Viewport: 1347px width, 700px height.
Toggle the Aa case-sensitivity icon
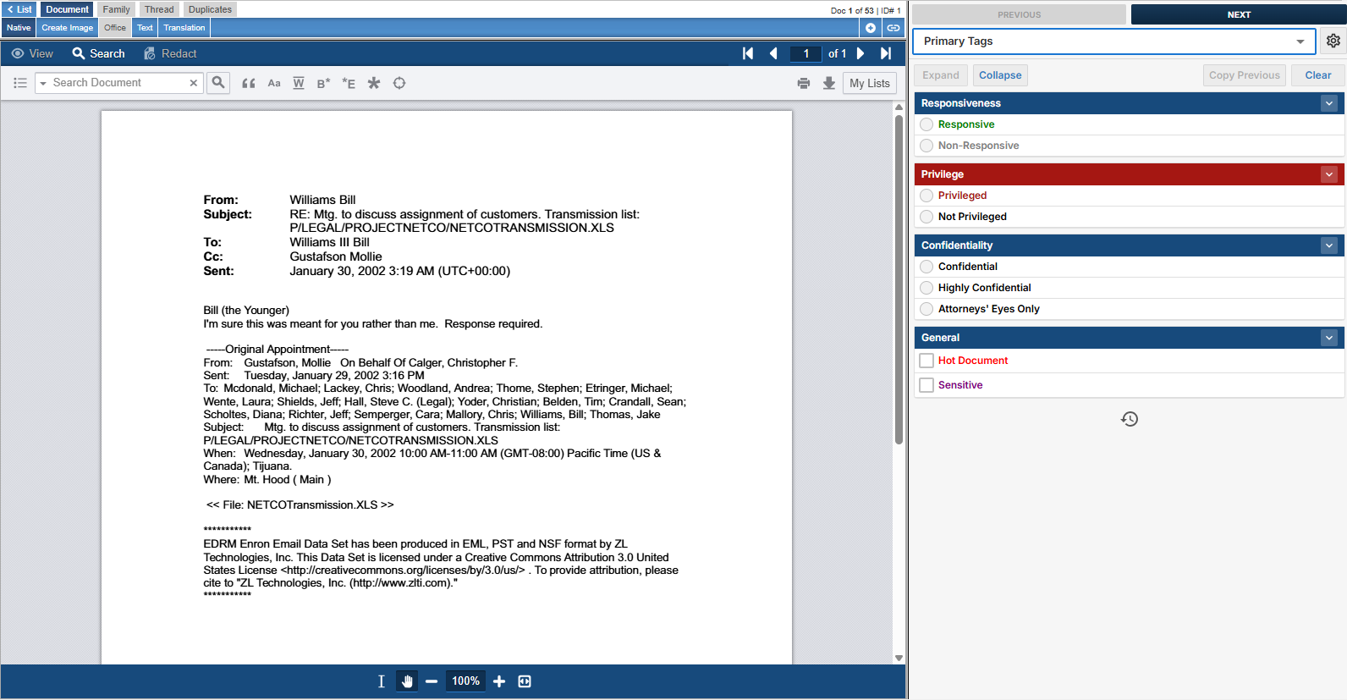[x=274, y=83]
